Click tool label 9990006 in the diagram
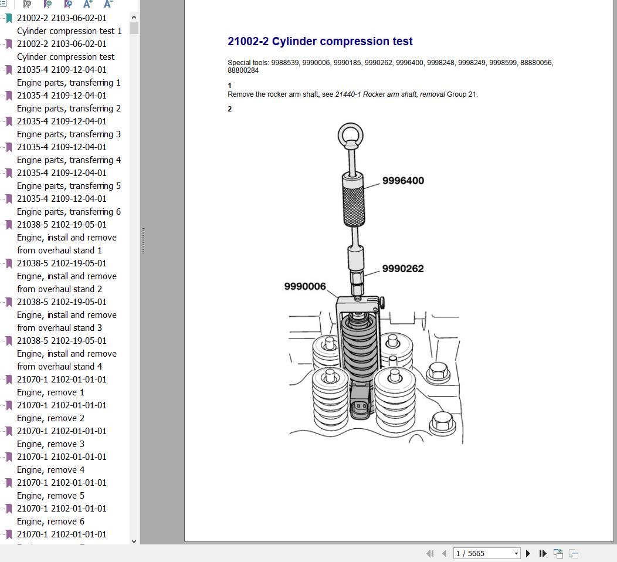Viewport: 617px width, 562px height. pyautogui.click(x=305, y=286)
